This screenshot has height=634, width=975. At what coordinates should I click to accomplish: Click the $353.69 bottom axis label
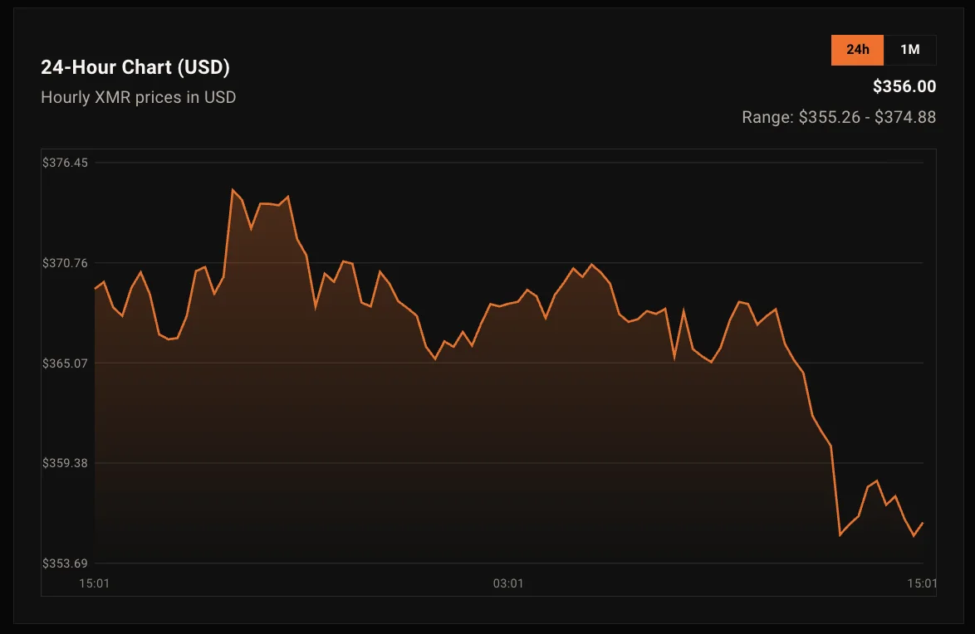tap(65, 563)
